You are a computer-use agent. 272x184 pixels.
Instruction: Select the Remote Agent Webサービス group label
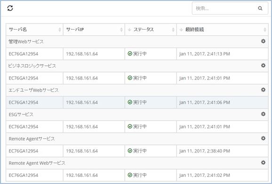[37, 163]
